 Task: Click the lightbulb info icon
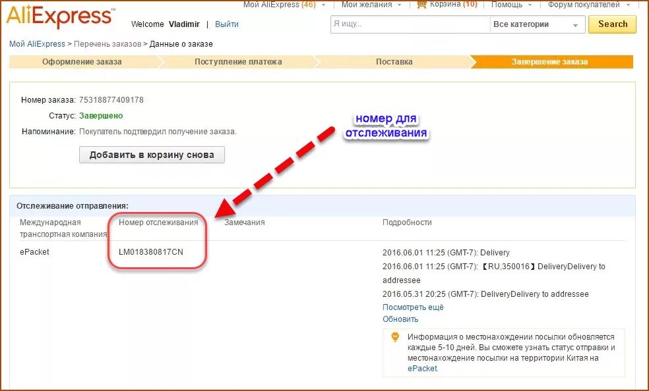click(395, 337)
